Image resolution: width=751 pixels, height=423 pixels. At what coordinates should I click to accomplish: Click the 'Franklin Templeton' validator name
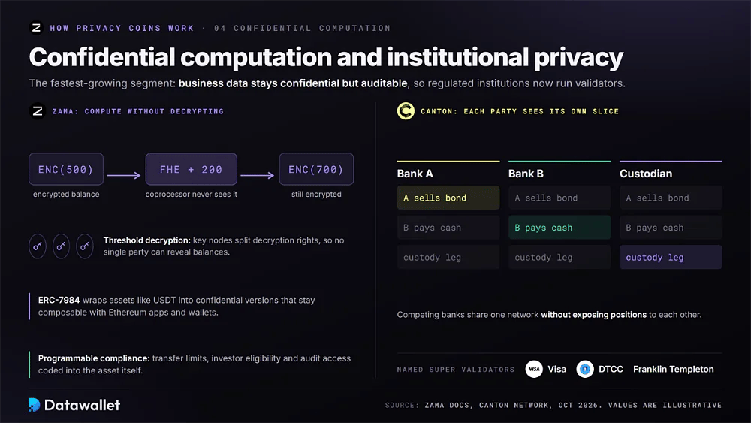674,370
